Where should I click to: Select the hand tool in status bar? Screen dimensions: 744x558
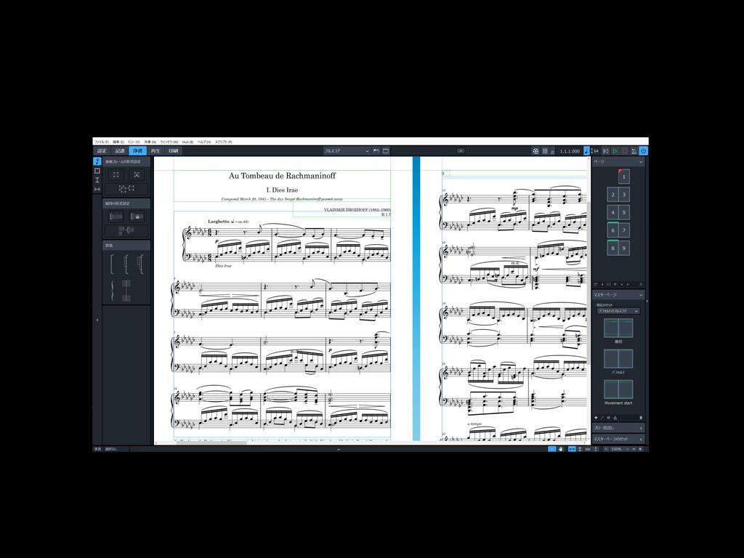coord(561,449)
